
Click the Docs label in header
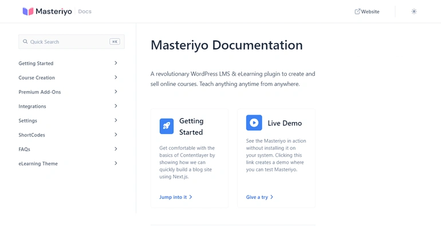(85, 11)
